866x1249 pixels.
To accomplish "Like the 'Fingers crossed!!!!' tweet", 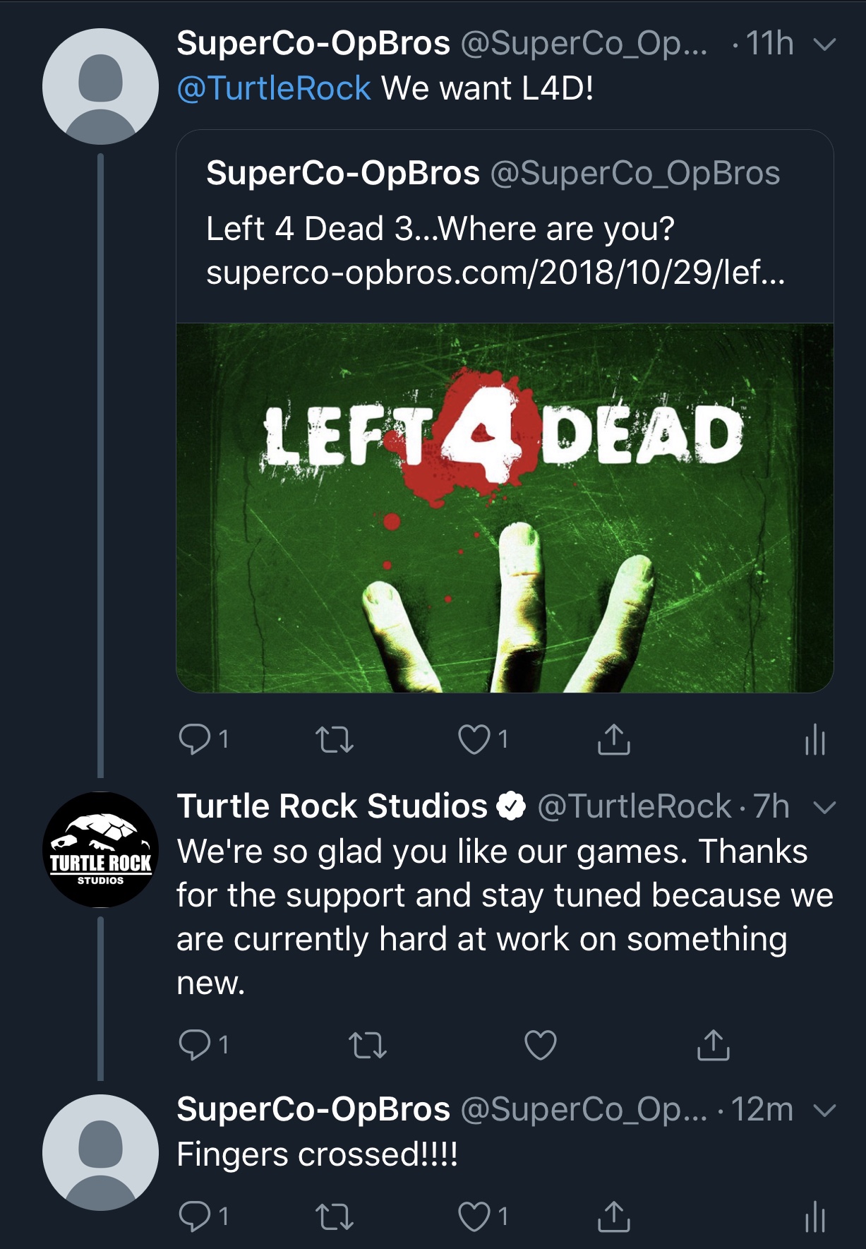I will click(474, 1216).
